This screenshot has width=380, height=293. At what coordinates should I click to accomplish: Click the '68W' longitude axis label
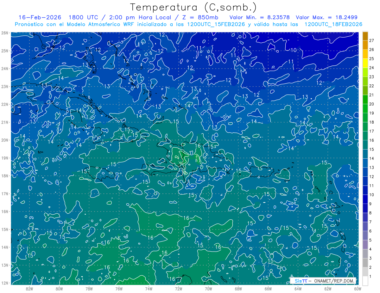(238, 289)
